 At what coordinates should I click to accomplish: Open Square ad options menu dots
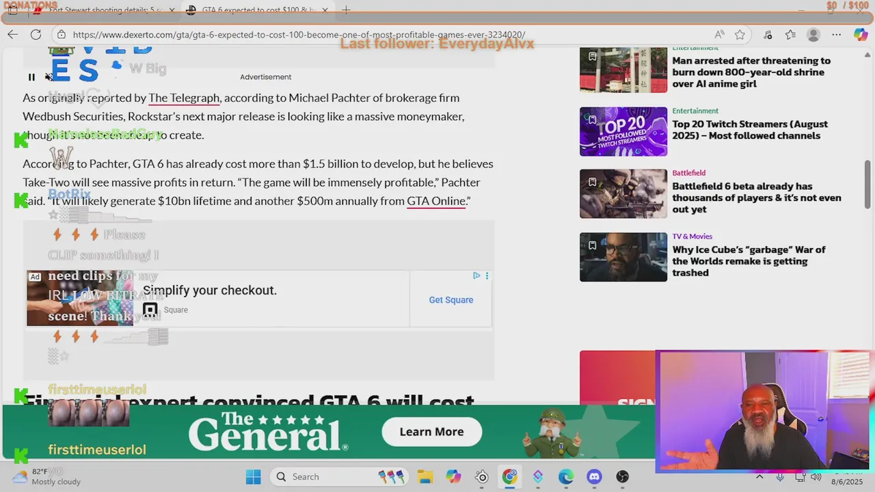(487, 275)
